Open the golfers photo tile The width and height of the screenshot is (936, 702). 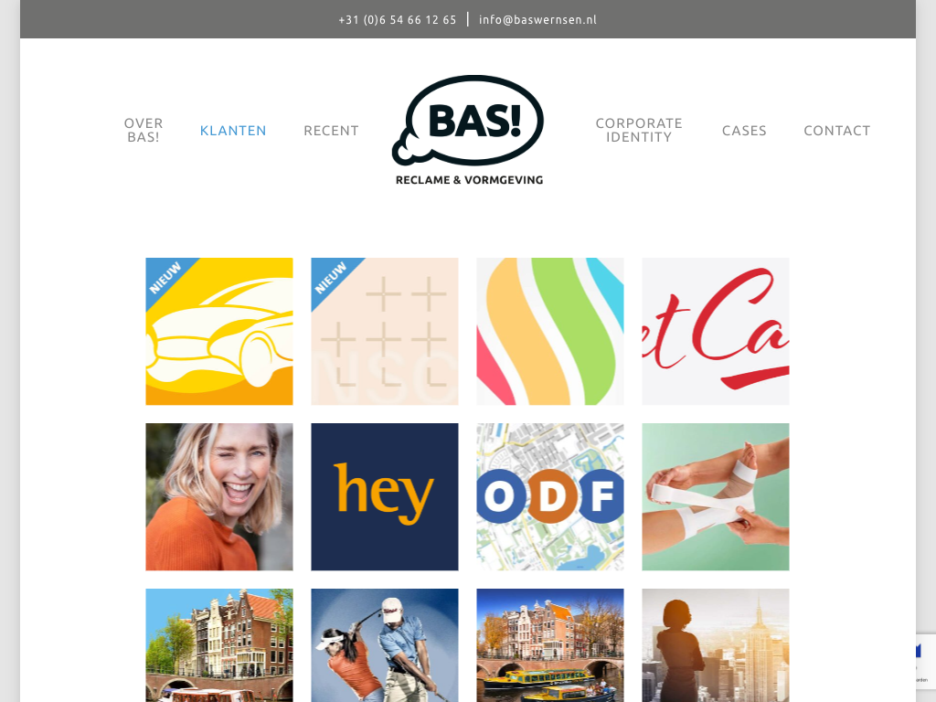tap(385, 645)
